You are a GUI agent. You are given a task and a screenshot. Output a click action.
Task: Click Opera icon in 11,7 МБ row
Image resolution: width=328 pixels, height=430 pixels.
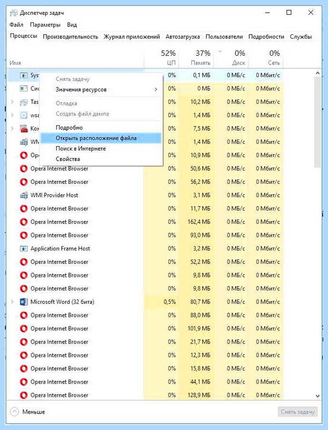[24, 208]
